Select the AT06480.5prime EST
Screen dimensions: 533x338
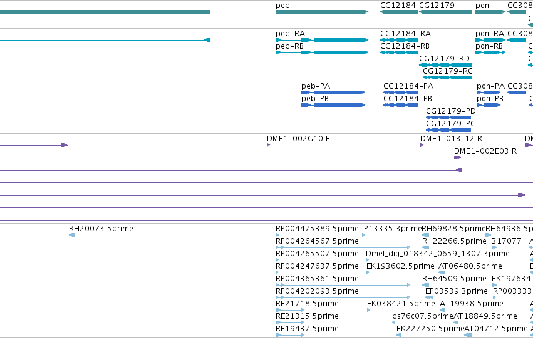(442, 272)
